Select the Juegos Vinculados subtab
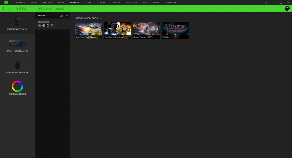The image size is (292, 158). (49, 9)
